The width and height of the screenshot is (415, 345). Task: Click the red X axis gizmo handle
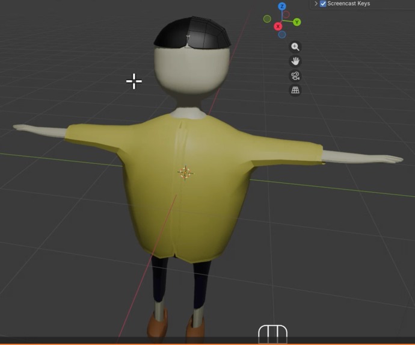[278, 26]
